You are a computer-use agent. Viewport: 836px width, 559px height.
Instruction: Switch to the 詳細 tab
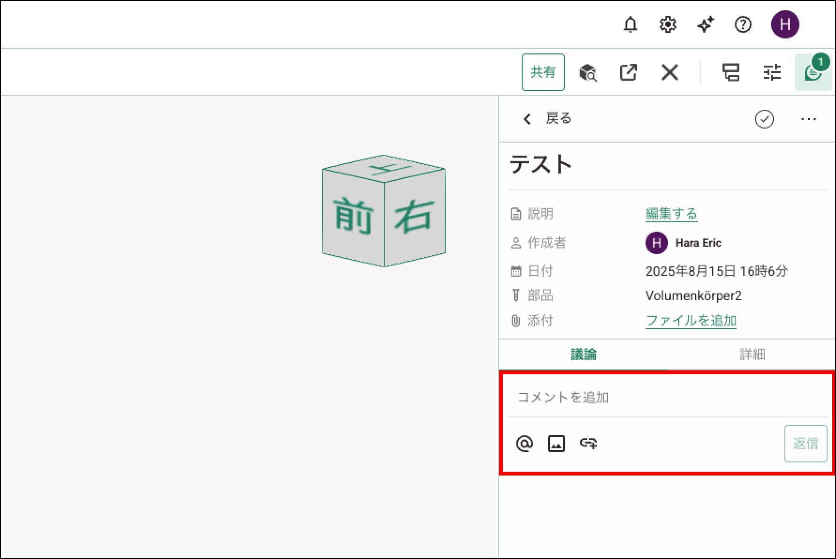752,355
